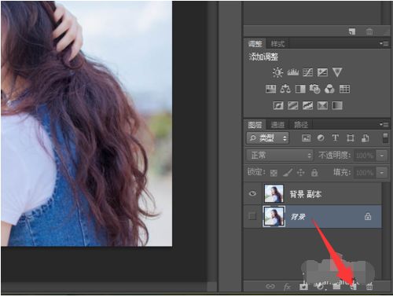
Task: Add a Selective Color adjustment
Action: pos(322,106)
